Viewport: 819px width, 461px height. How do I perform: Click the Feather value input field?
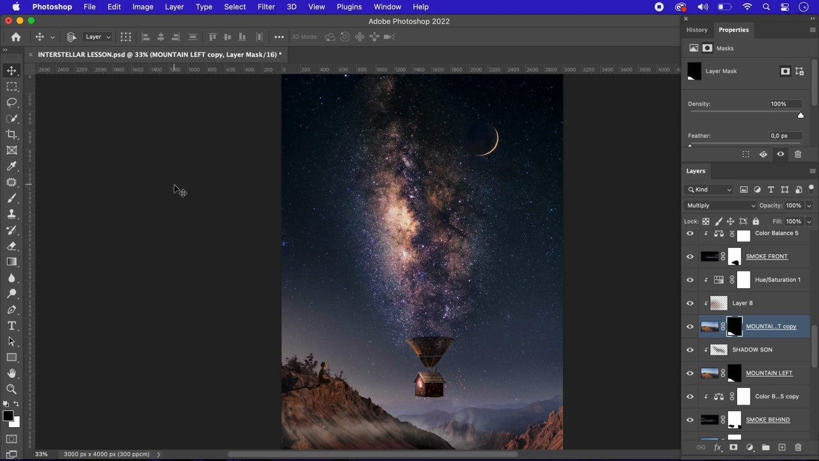tap(784, 136)
